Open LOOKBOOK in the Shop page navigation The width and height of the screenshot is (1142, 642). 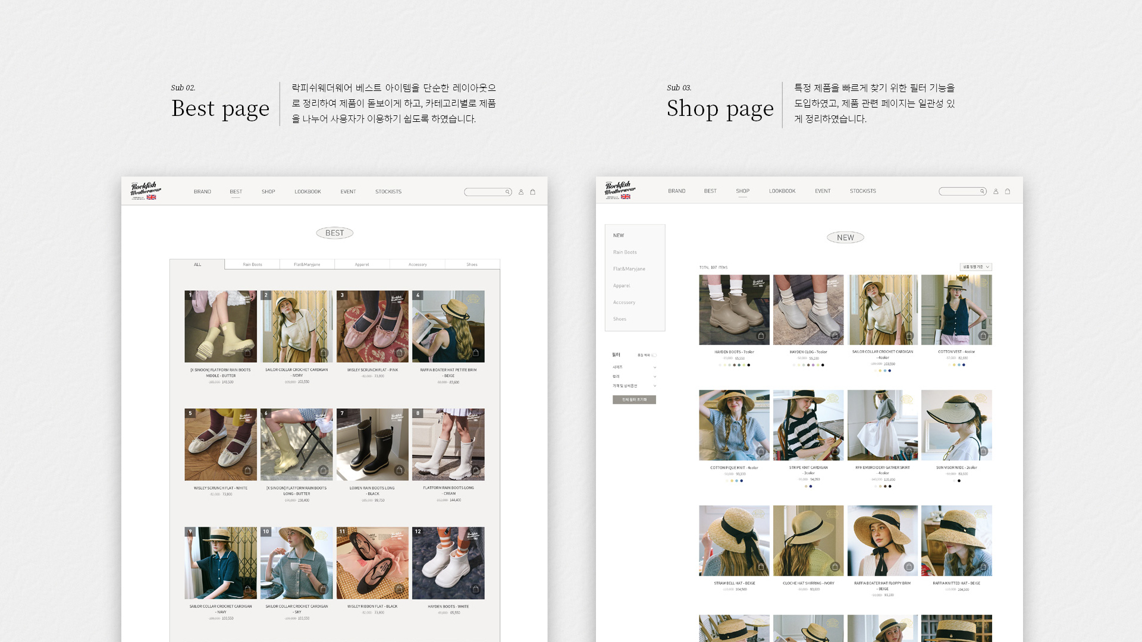pyautogui.click(x=782, y=191)
